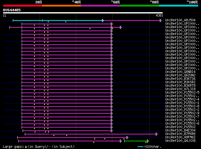Click the end arrowhead of the P15502-4 alignment
The height and width of the screenshot is (149, 201).
(112, 100)
